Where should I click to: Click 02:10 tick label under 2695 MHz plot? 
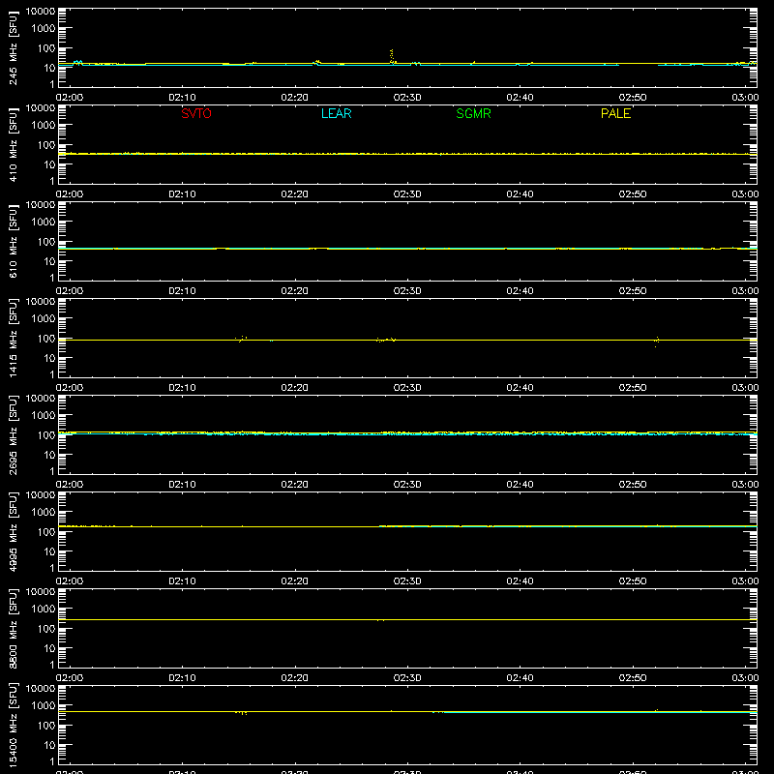point(182,485)
